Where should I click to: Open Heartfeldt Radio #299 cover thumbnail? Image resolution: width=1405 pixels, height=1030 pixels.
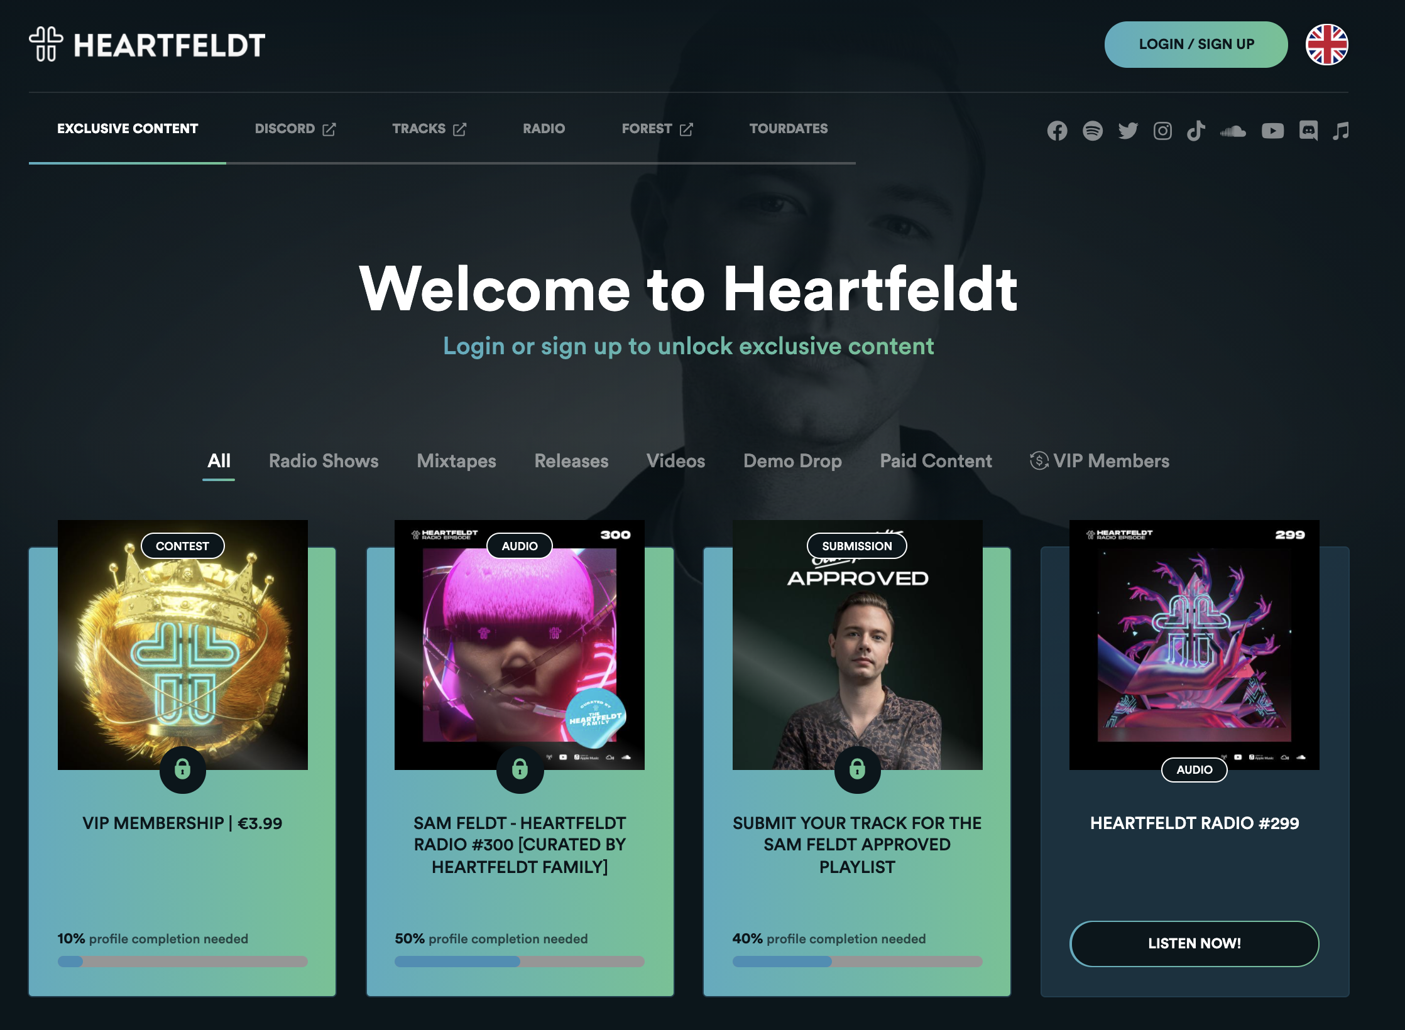pyautogui.click(x=1194, y=644)
